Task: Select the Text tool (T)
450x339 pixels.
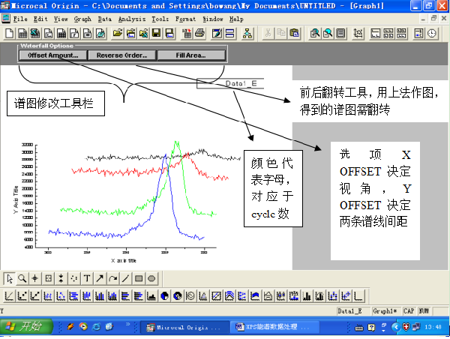Action: [87, 277]
